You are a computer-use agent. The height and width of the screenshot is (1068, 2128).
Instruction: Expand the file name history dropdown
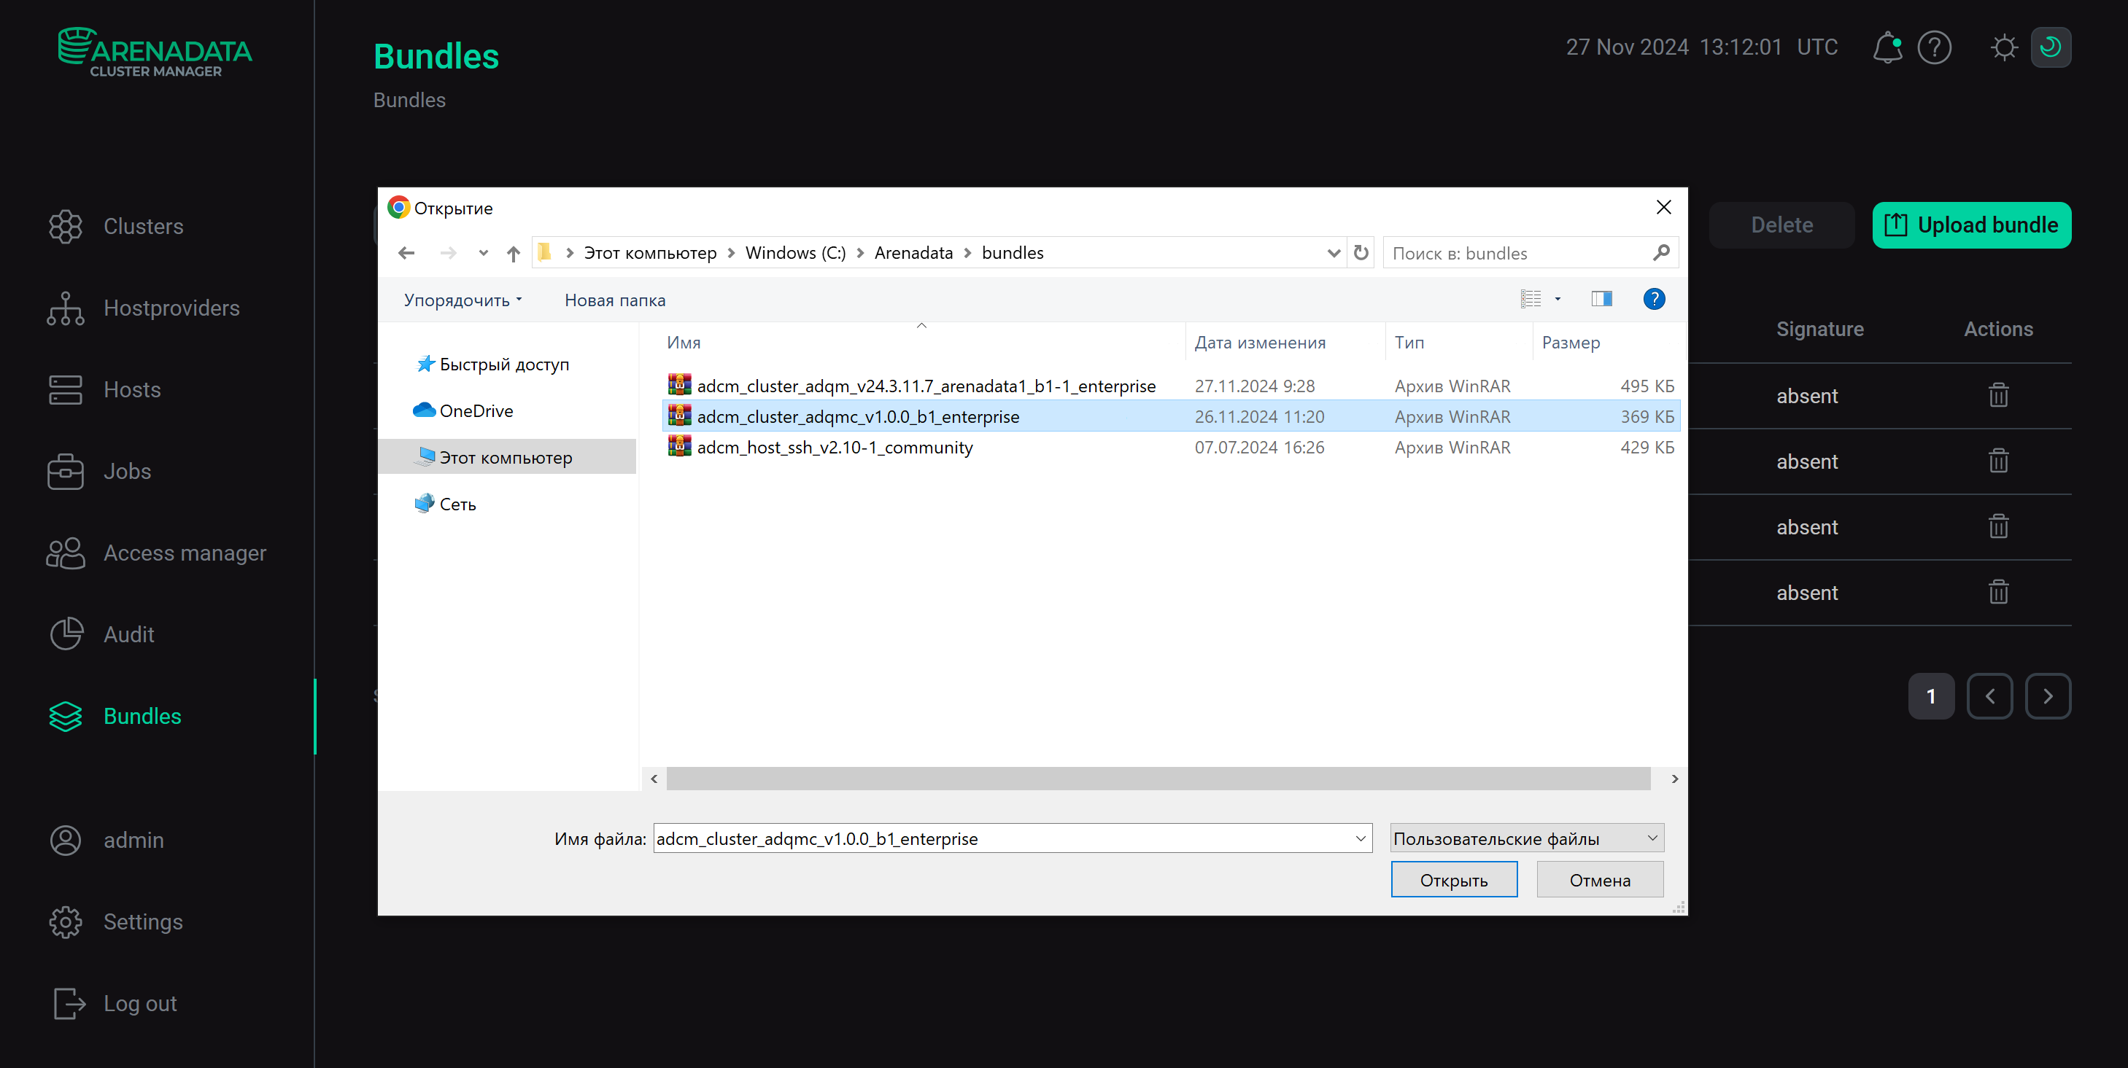pos(1360,838)
